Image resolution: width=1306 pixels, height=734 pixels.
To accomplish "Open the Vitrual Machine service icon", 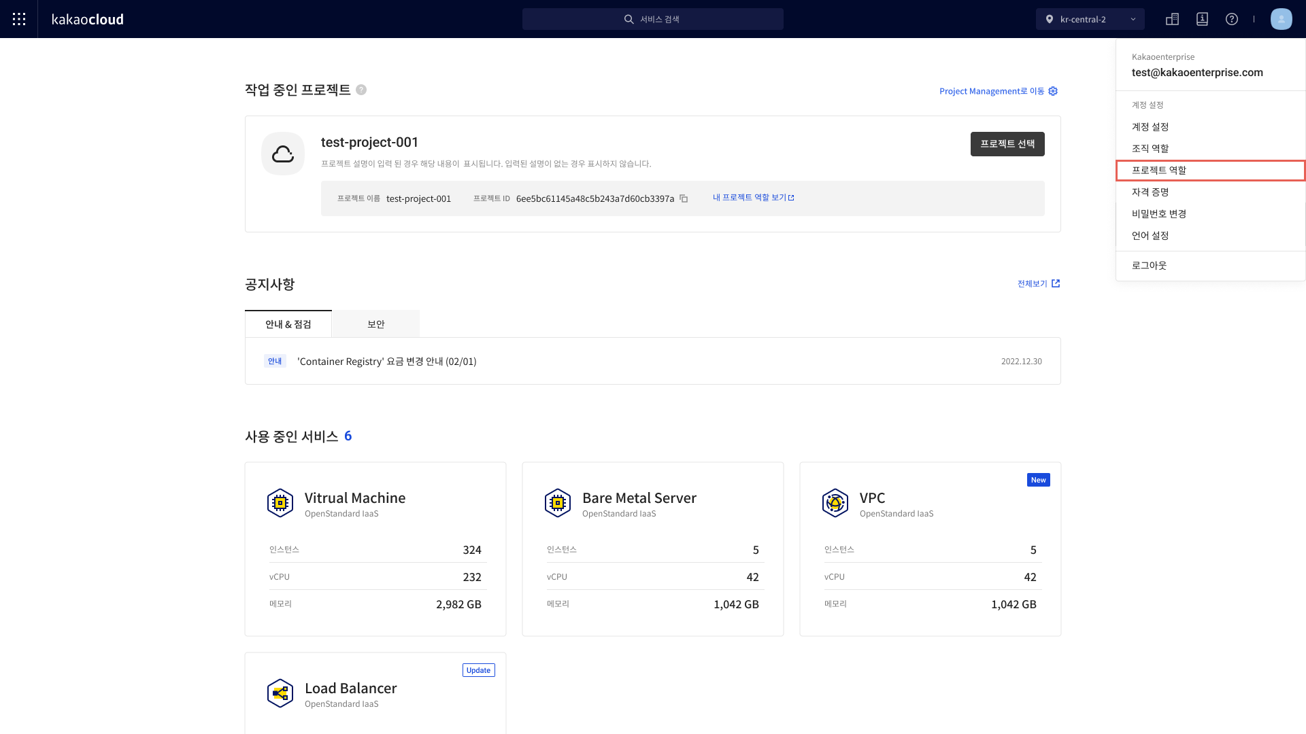I will click(x=280, y=503).
